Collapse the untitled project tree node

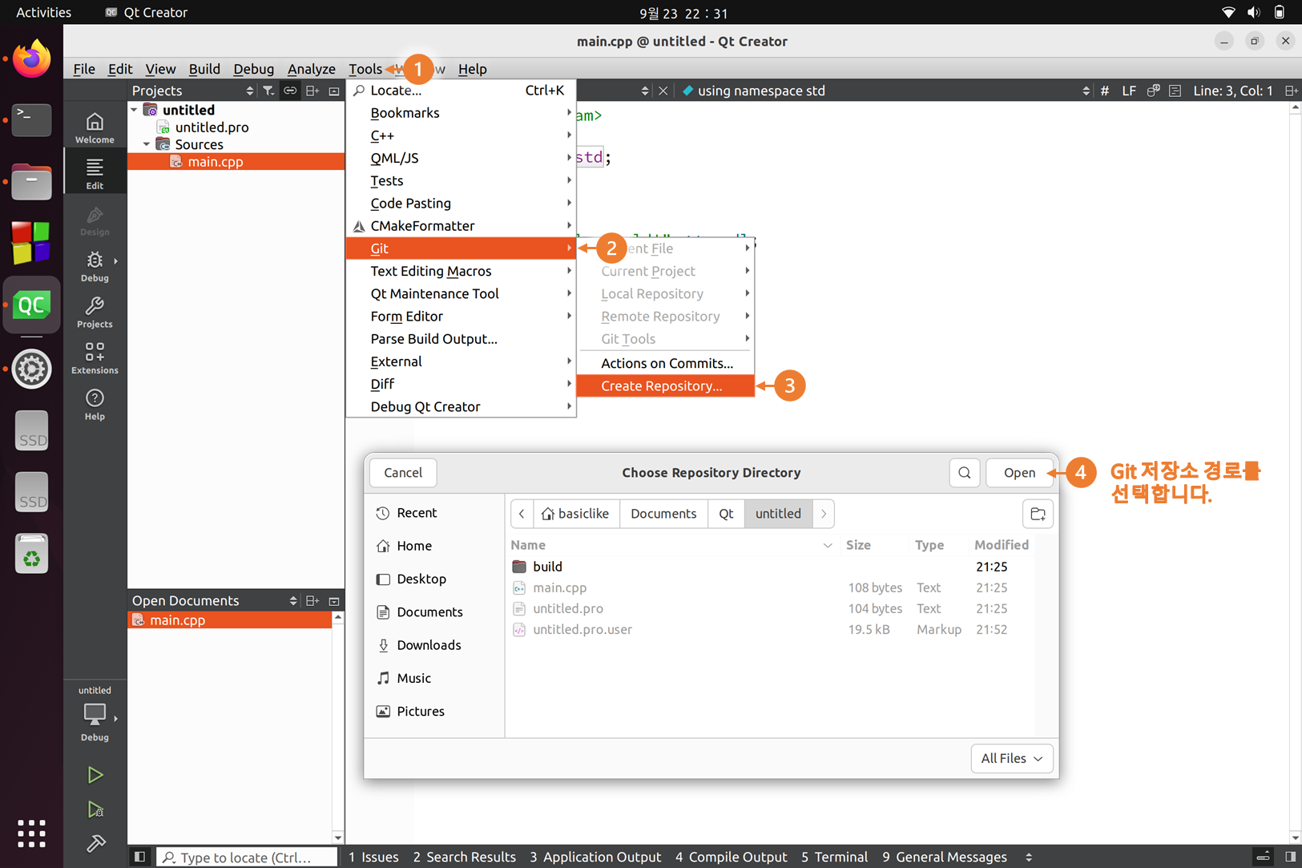pos(134,110)
